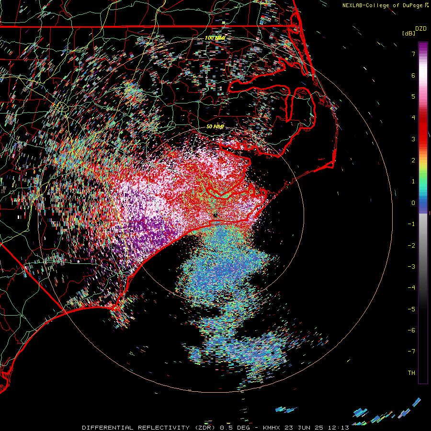
Task: Select the 6 dB scale label
Action: 413,75
